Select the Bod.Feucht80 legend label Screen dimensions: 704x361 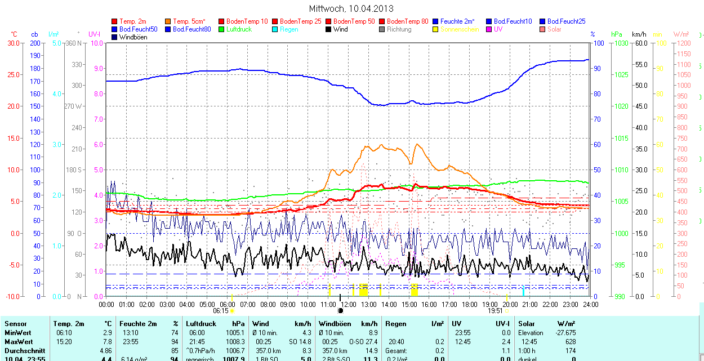coord(191,29)
